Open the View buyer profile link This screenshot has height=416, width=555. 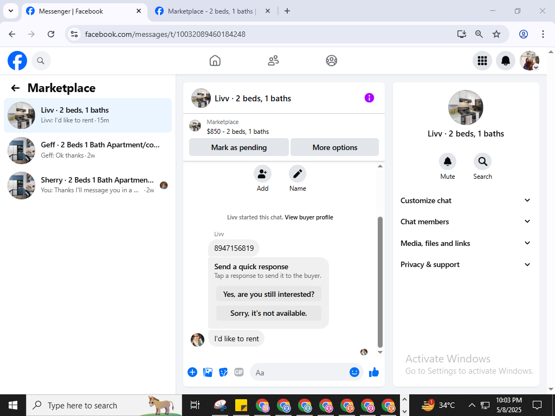309,217
